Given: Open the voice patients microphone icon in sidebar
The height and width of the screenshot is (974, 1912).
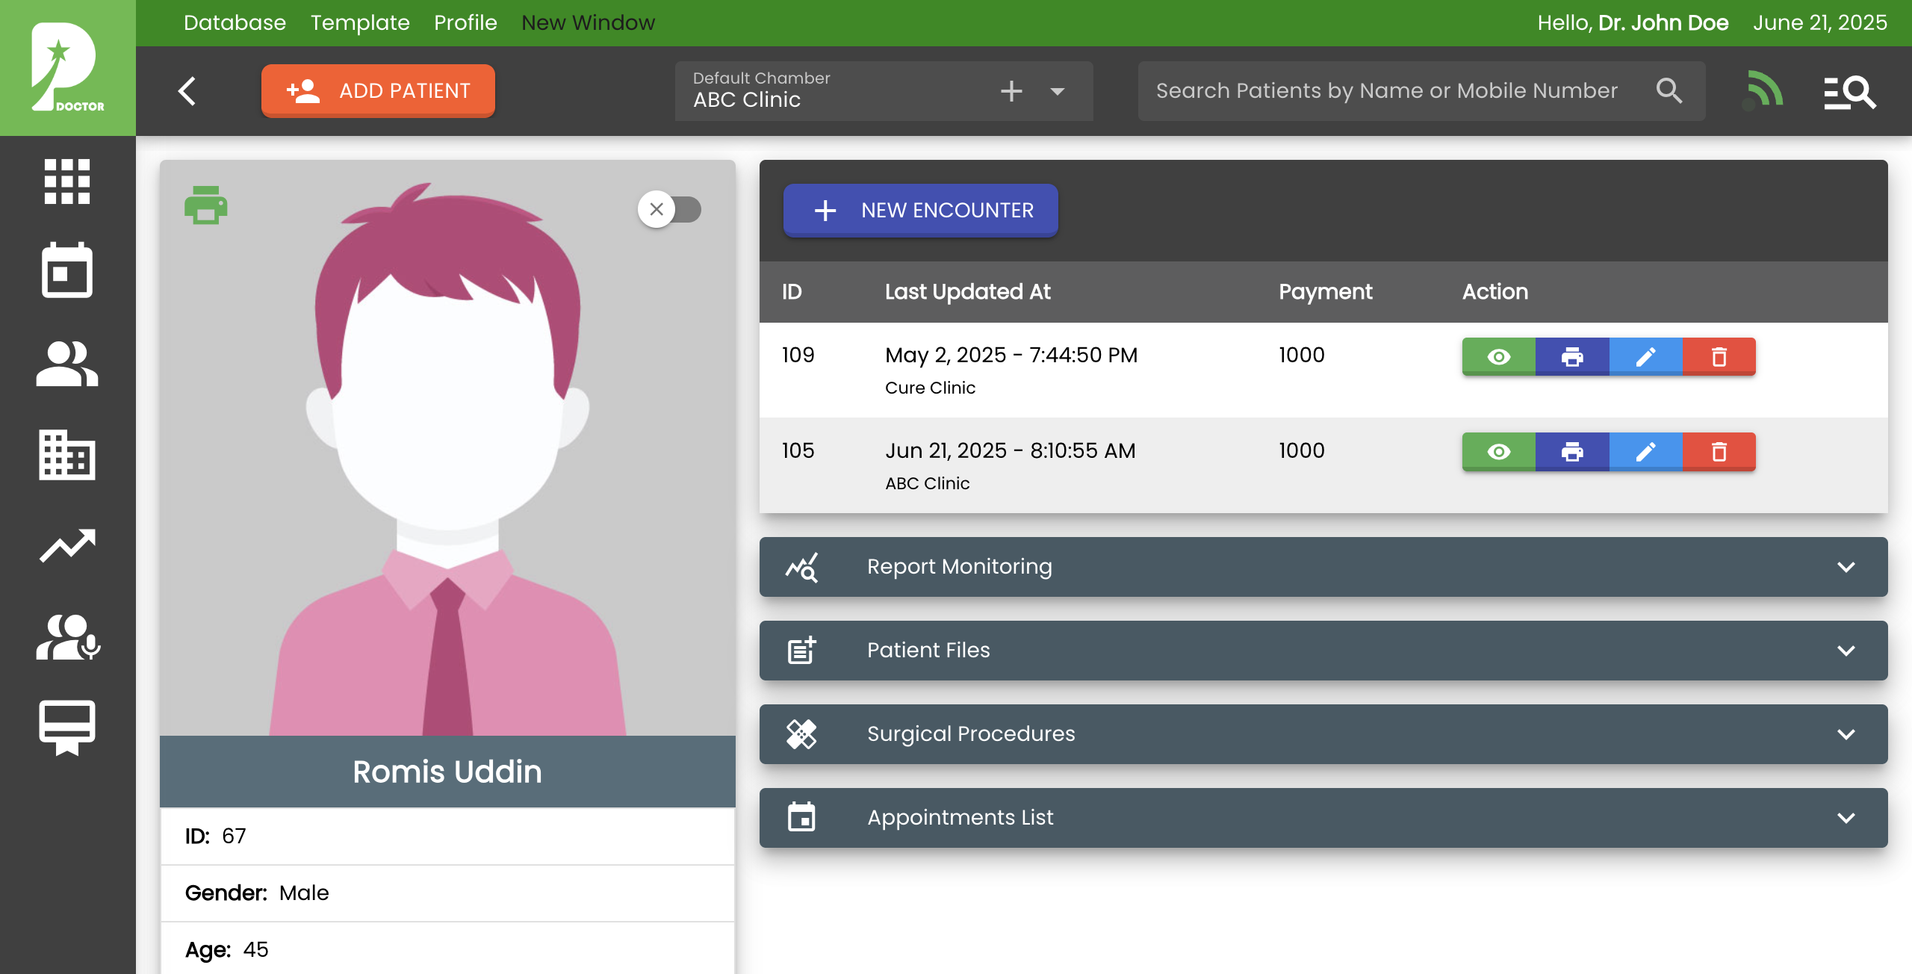Looking at the screenshot, I should click(x=68, y=637).
